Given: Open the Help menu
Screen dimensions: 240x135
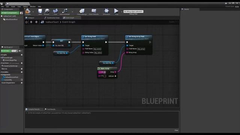Looking at the screenshot, I should click(x=39, y=7).
